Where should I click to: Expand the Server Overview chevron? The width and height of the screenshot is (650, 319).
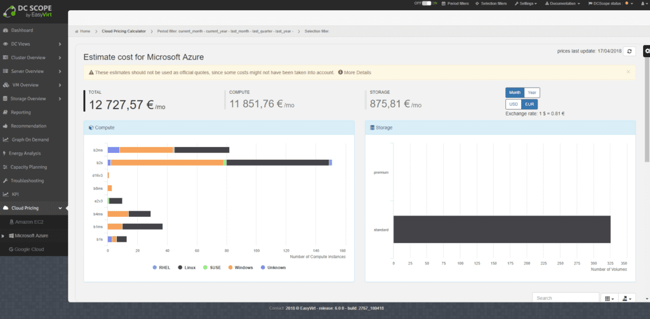tap(60, 71)
